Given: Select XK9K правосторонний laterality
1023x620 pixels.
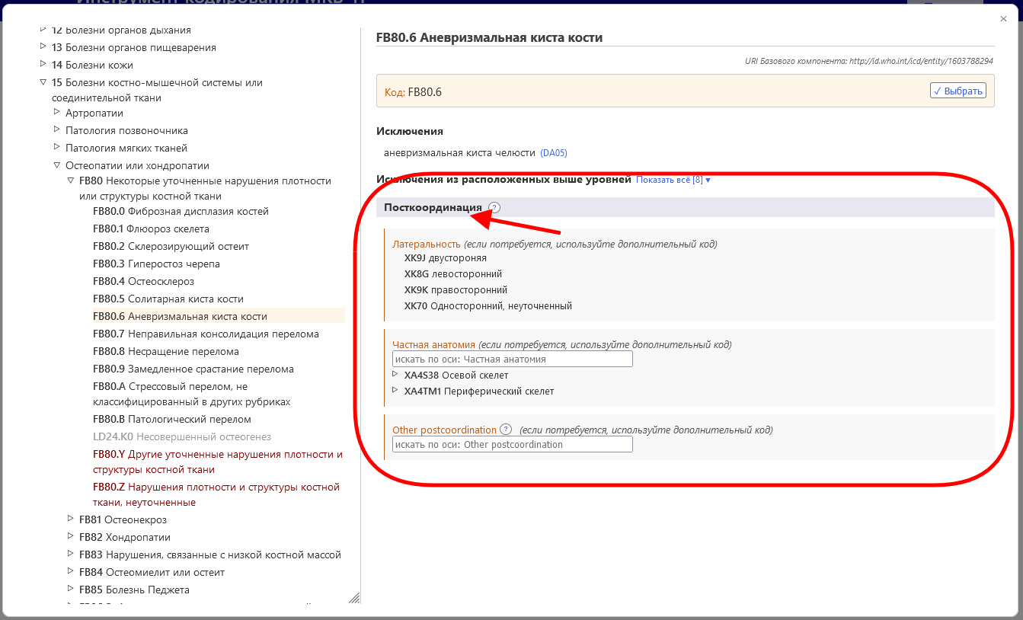Looking at the screenshot, I should pos(456,290).
